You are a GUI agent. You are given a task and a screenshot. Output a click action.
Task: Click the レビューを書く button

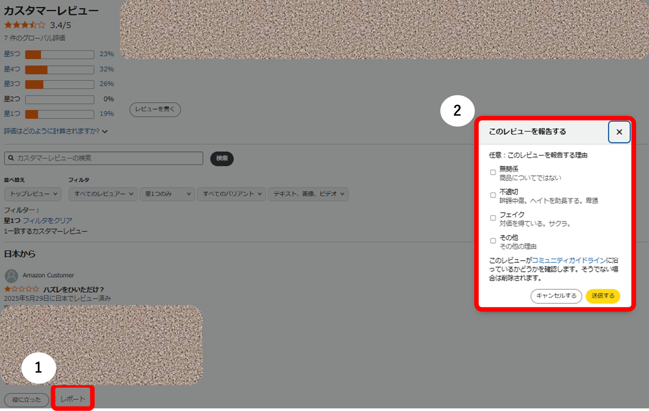coord(155,109)
